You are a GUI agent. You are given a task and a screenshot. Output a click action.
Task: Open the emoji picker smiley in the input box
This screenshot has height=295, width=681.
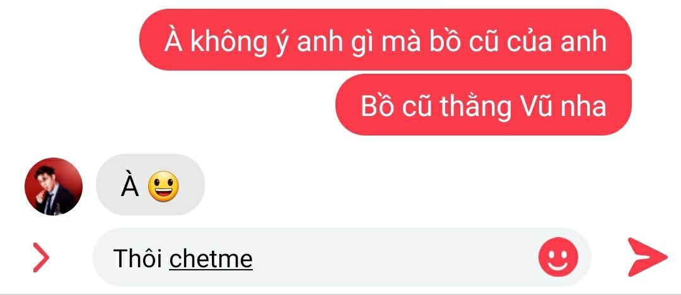(558, 257)
